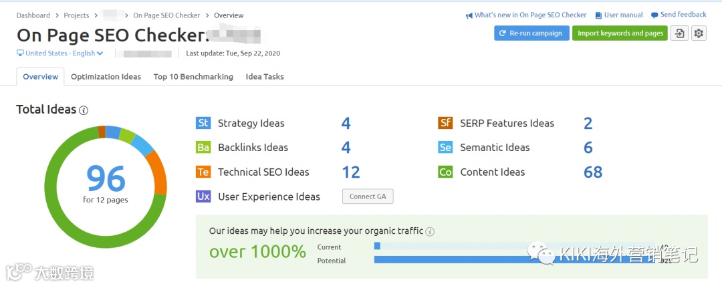Click the Semantic Ideas count 6

pos(588,148)
